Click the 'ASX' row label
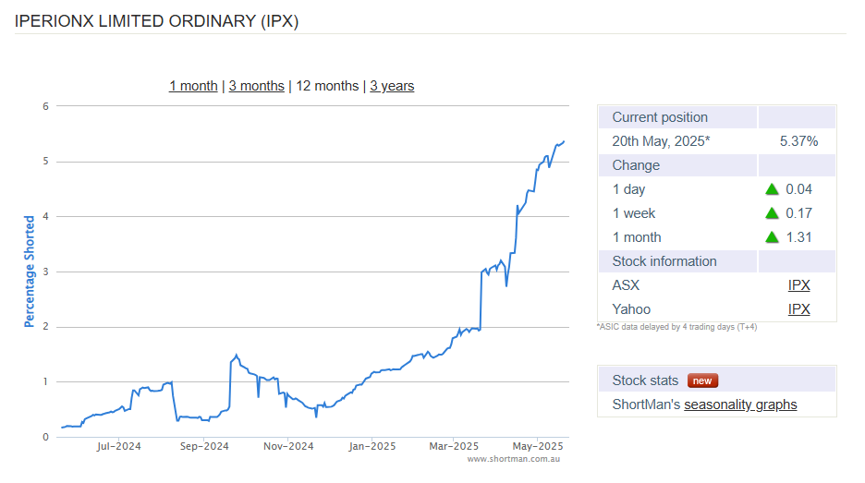 coord(626,285)
